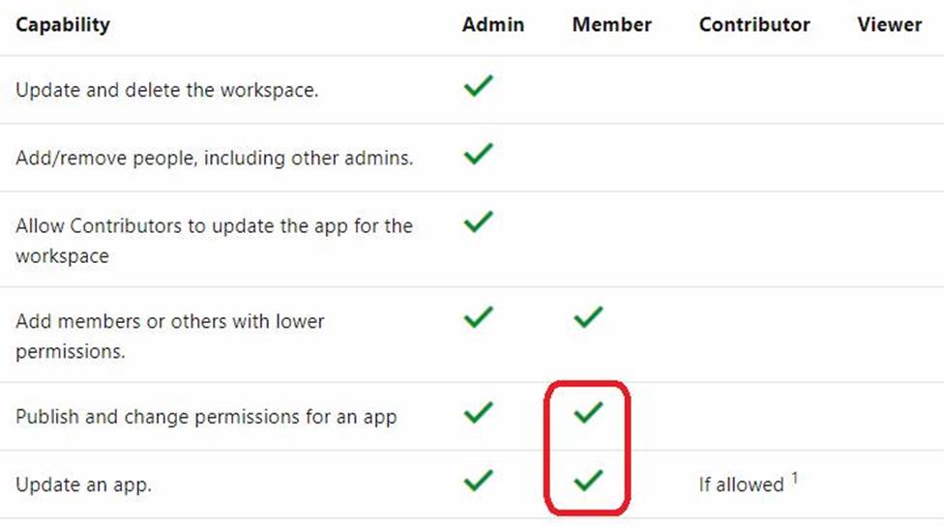Select the Admin column header
This screenshot has width=944, height=528.
[493, 25]
